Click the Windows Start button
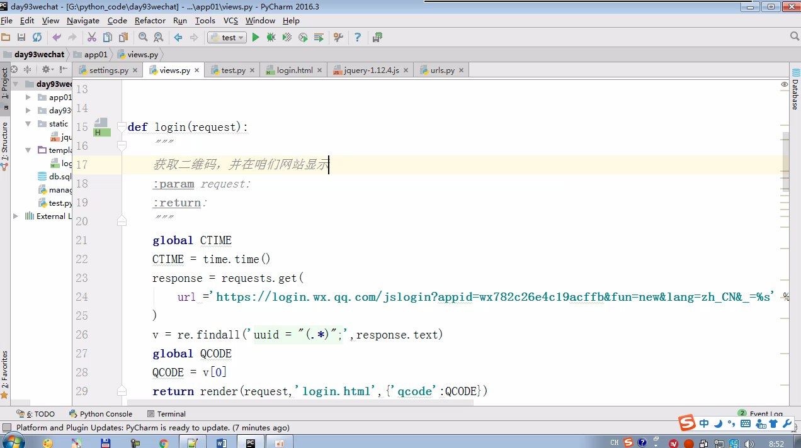The width and height of the screenshot is (801, 448). pos(13,442)
